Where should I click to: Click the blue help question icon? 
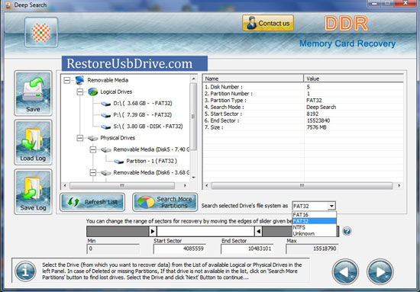click(347, 231)
